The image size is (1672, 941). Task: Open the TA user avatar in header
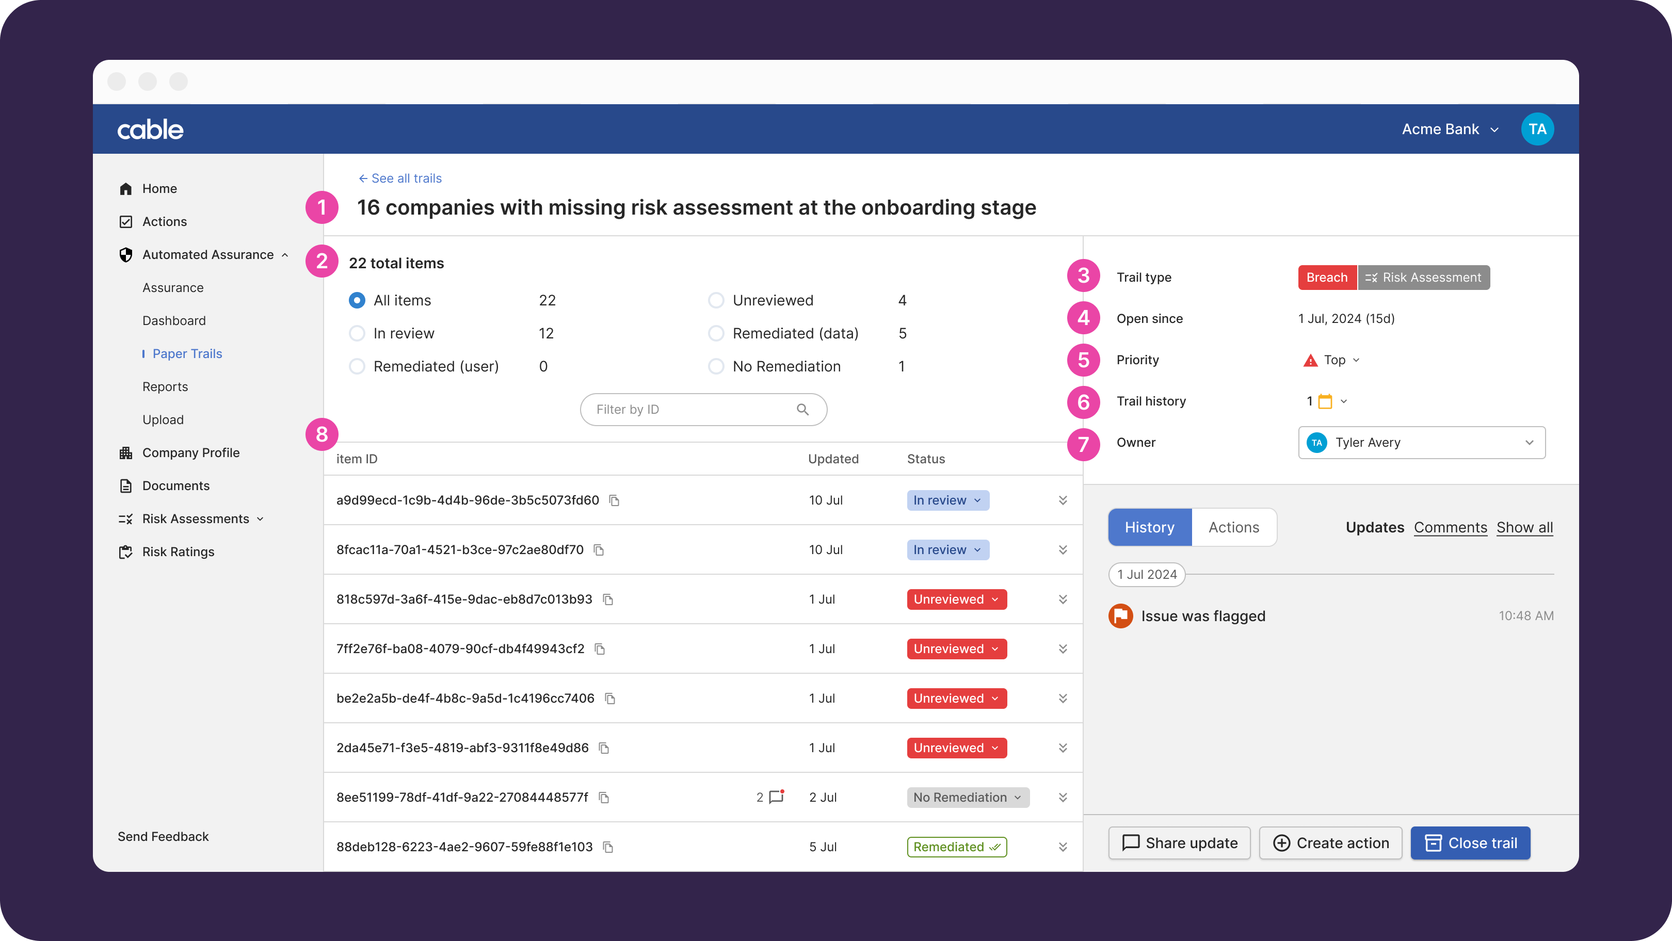tap(1537, 129)
